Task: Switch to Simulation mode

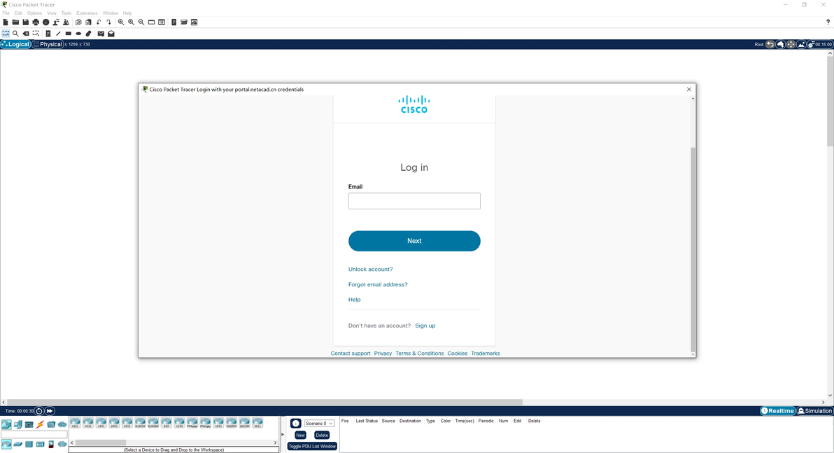Action: click(815, 411)
